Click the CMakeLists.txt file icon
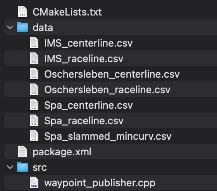 point(22,12)
